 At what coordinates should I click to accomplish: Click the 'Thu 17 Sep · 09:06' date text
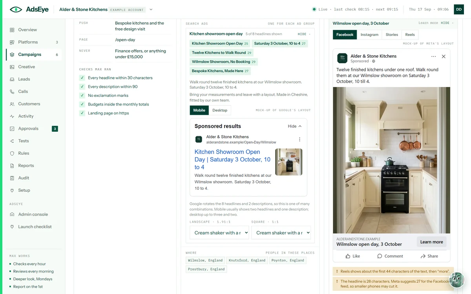pos(429,9)
